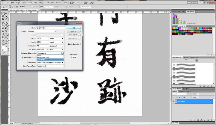The width and height of the screenshot is (216, 125).
Task: Click the add layer style fx icon
Action: (x=194, y=120)
